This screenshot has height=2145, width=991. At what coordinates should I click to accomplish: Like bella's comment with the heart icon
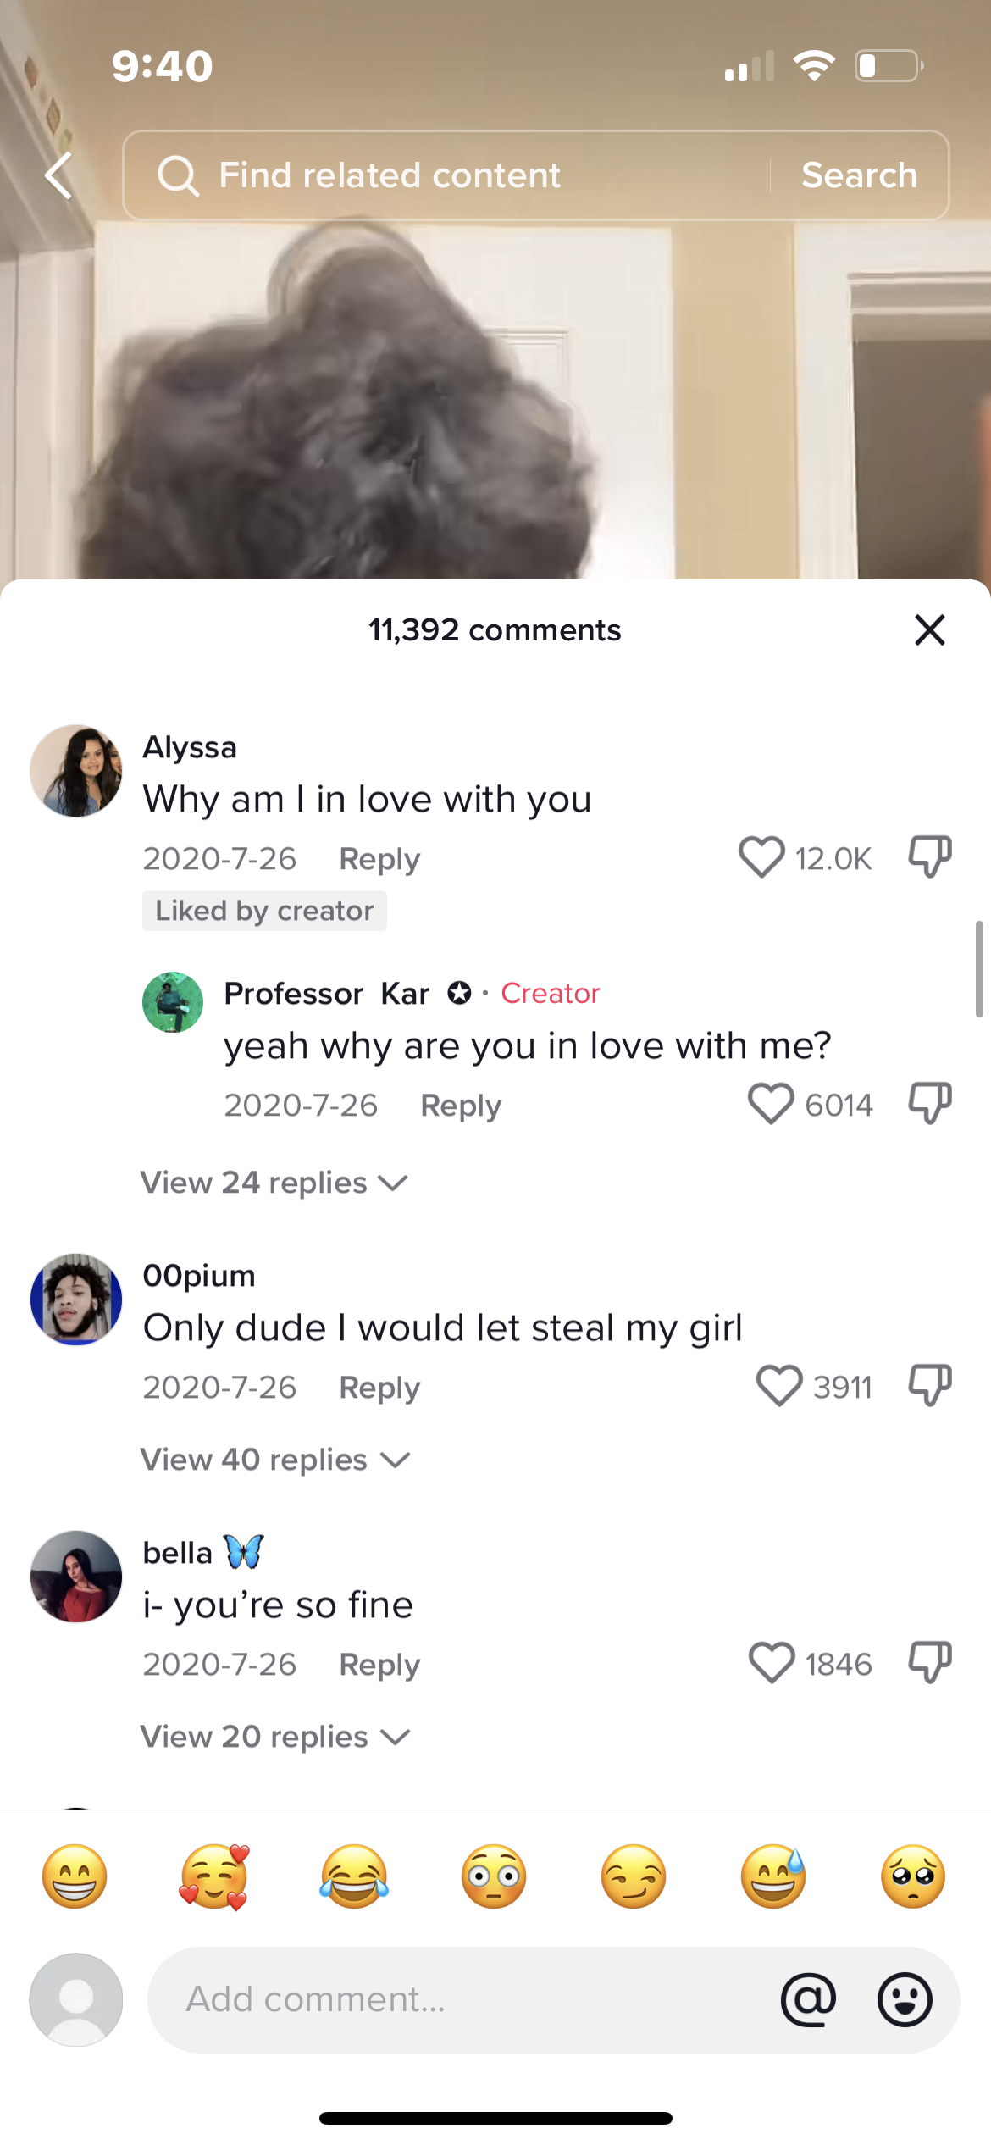772,1662
